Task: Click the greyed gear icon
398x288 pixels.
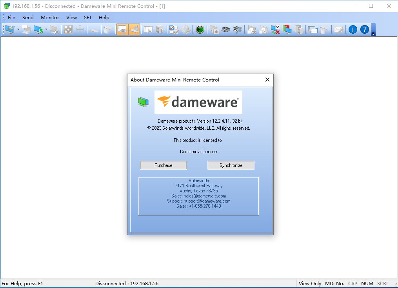Action: pos(186,29)
